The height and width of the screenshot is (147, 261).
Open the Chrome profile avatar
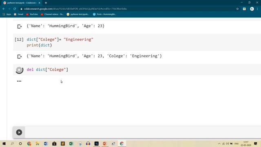click(x=252, y=9)
